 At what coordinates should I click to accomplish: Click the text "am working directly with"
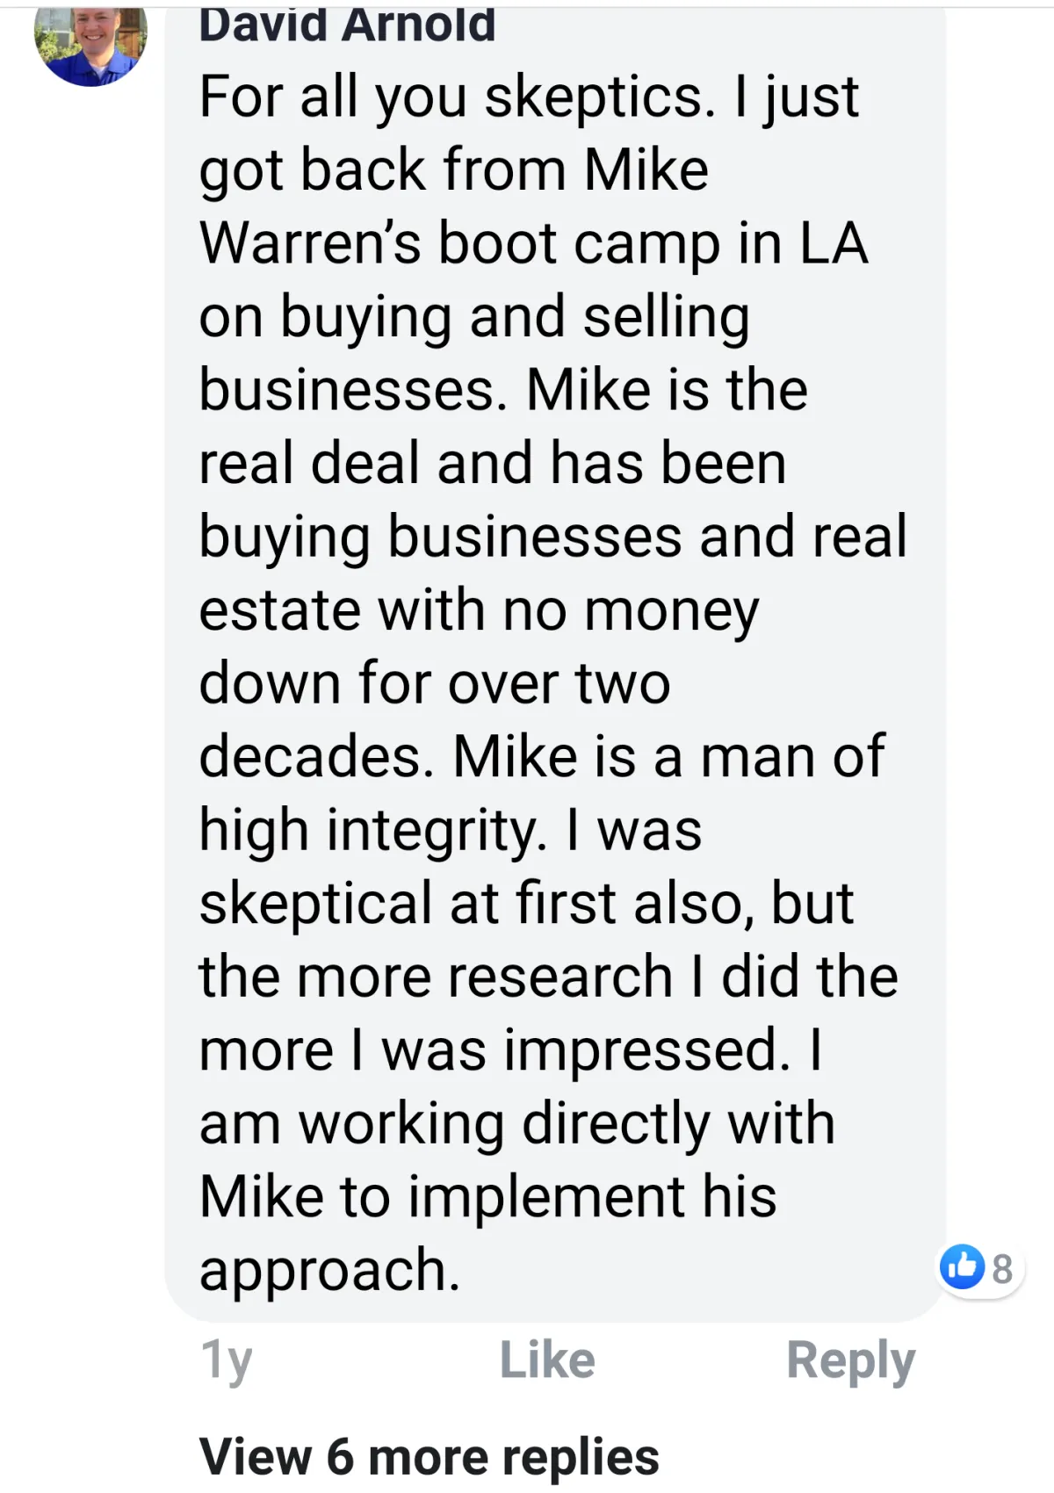pos(517,1124)
